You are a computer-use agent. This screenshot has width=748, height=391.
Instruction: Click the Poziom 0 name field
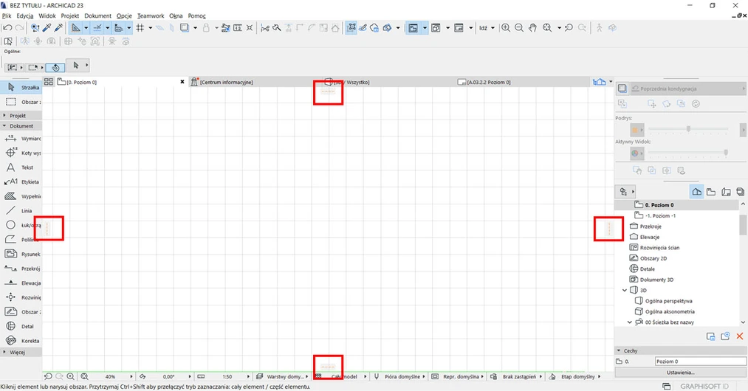[x=700, y=361]
